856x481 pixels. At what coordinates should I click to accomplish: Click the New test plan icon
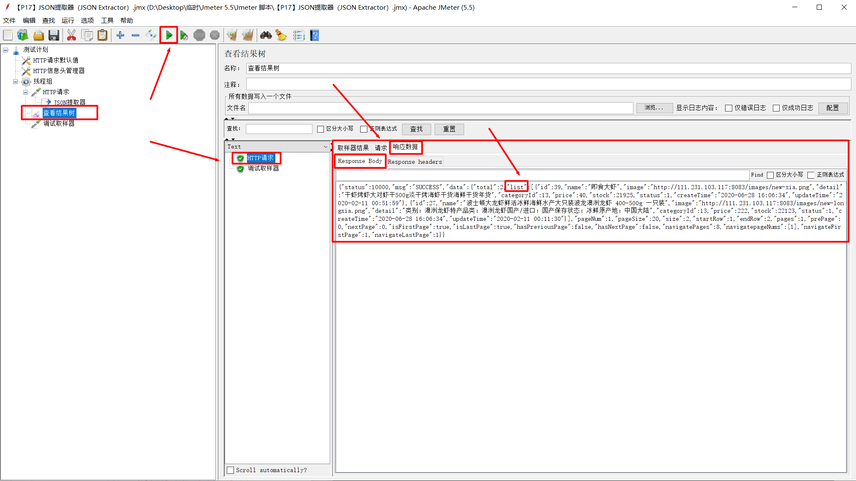tap(8, 35)
